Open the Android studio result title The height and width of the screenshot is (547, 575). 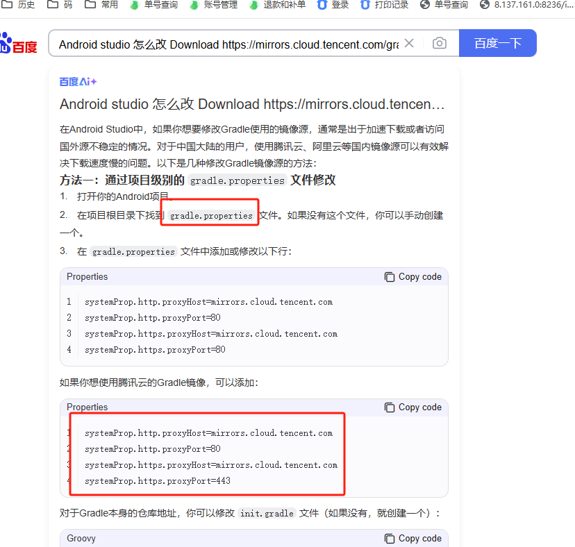tap(252, 104)
